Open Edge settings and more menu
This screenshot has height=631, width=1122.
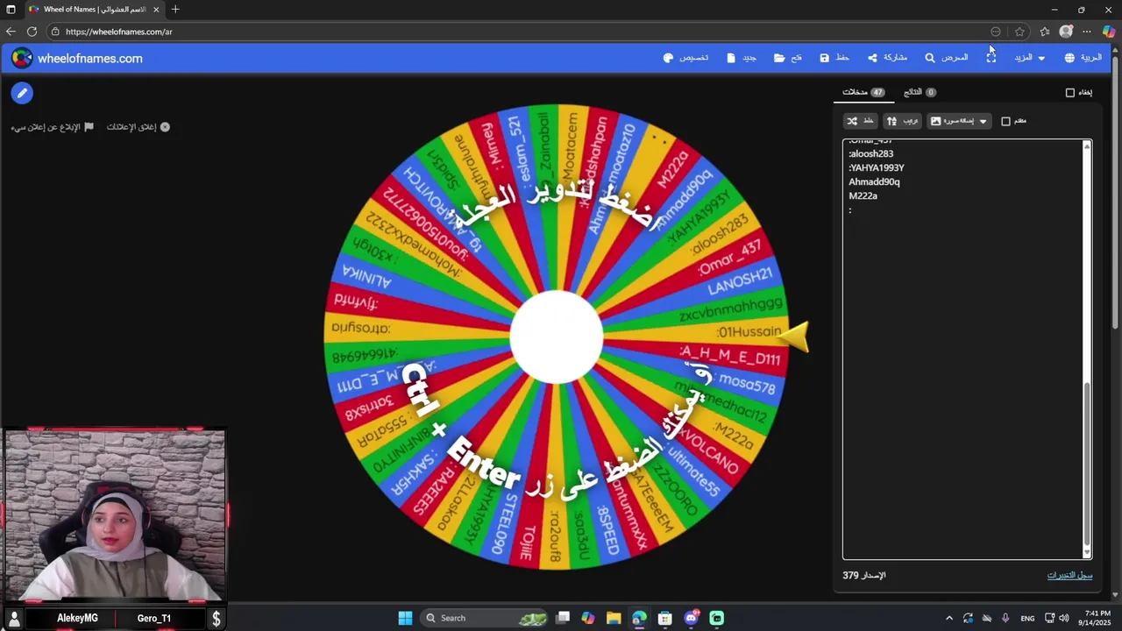(x=1087, y=32)
